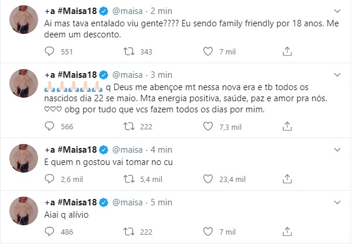The width and height of the screenshot is (354, 244).
Task: Reply to the "Ai mas tava entalado" tweet
Action: [x=50, y=52]
